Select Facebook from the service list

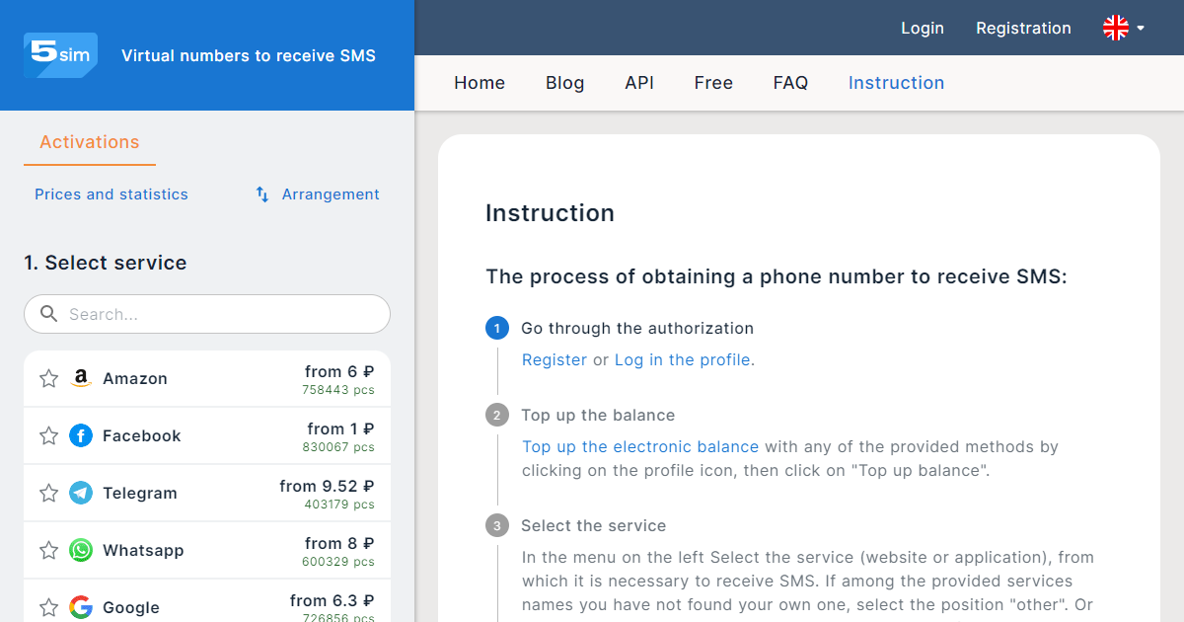(207, 435)
